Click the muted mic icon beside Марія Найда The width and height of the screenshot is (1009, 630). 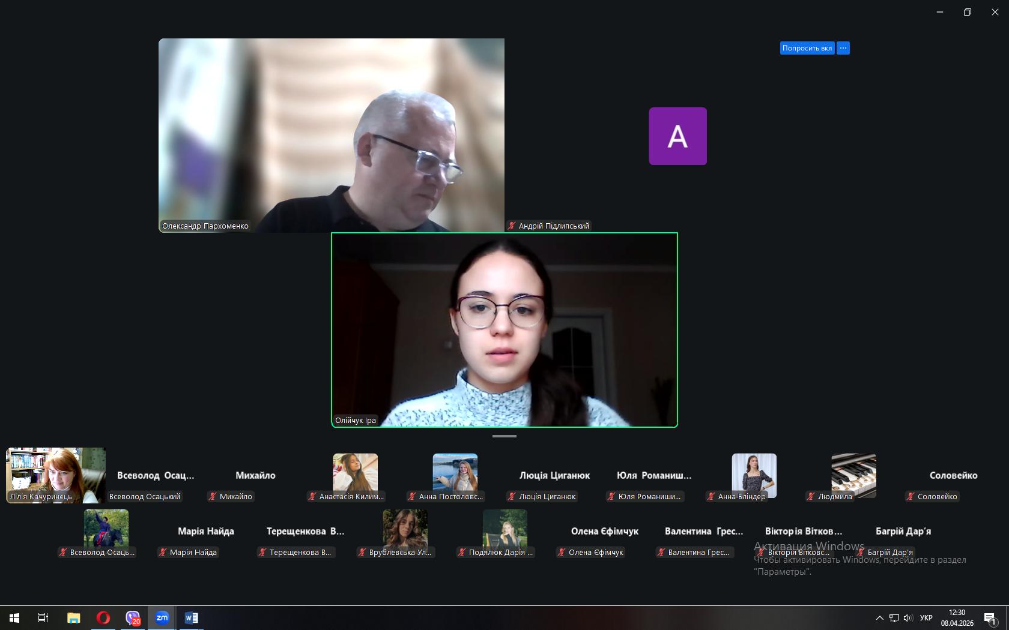pos(163,553)
